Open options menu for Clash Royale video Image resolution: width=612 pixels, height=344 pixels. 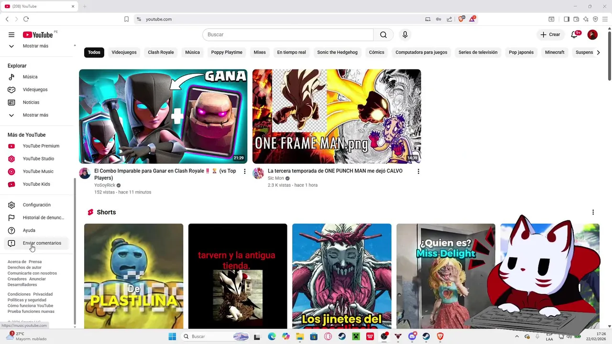(x=245, y=171)
